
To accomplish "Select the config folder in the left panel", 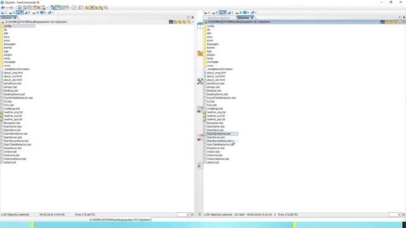I will [x=8, y=26].
